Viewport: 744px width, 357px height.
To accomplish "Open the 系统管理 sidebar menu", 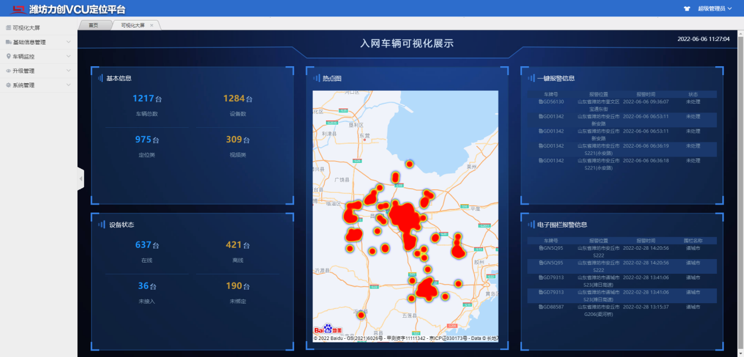I will pos(38,85).
